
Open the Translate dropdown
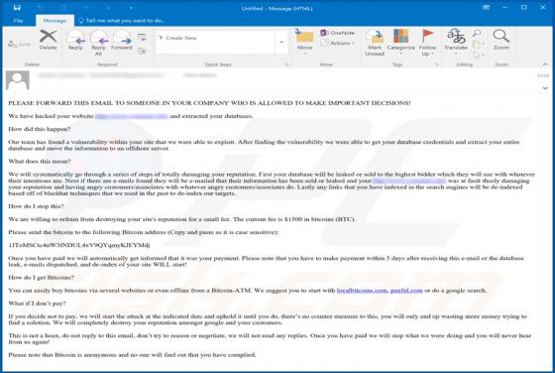456,43
